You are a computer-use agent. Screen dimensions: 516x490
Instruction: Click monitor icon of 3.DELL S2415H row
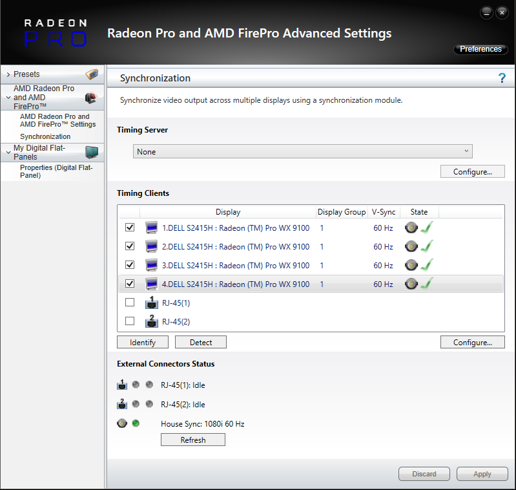tap(152, 266)
